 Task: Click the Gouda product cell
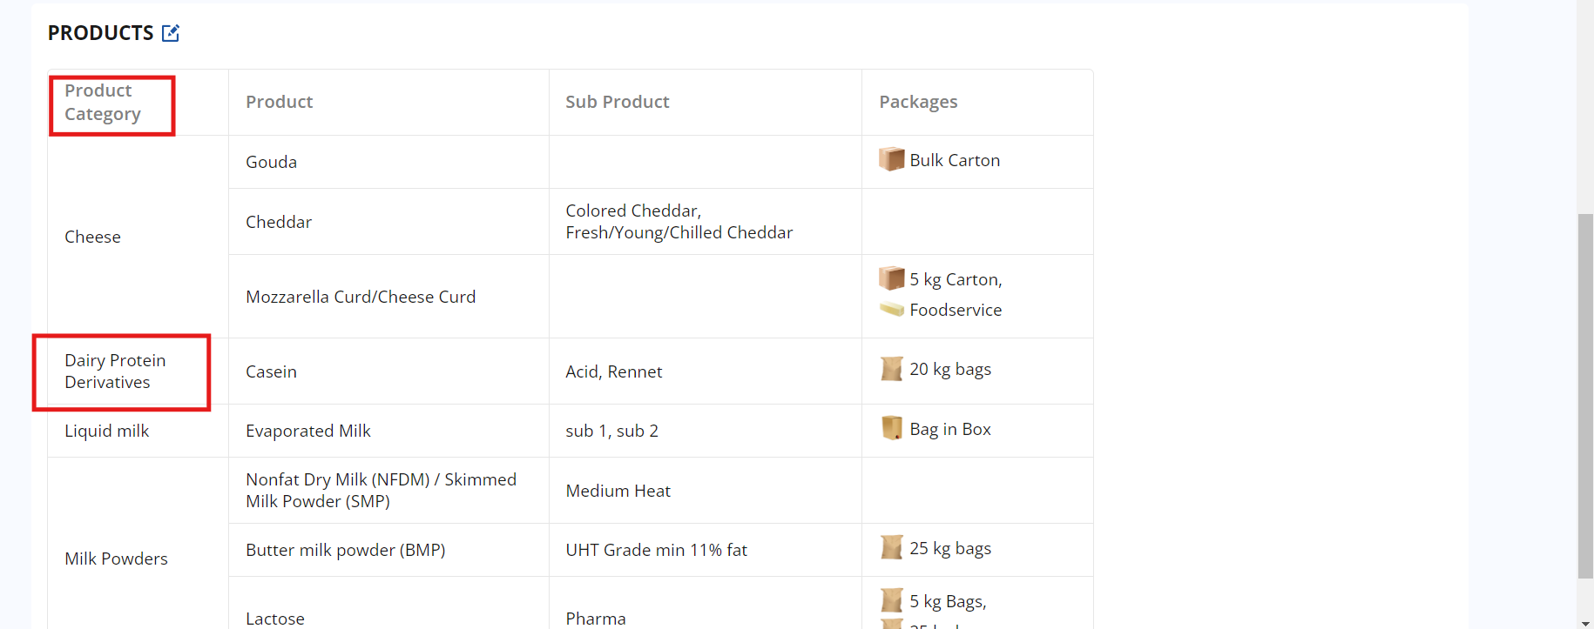(271, 162)
